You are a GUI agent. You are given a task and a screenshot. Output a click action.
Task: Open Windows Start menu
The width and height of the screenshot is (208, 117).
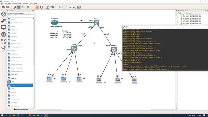pyautogui.click(x=2, y=115)
